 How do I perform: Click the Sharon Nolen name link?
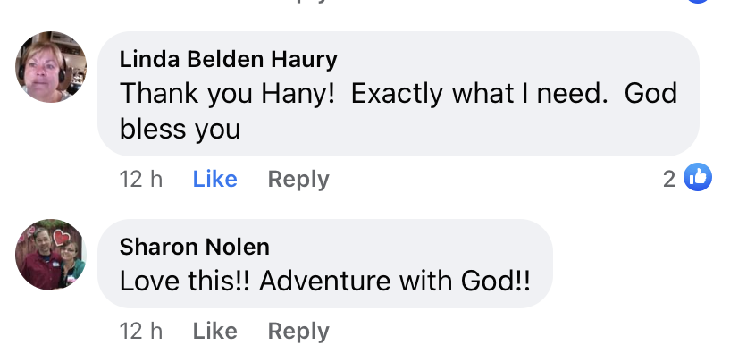194,247
